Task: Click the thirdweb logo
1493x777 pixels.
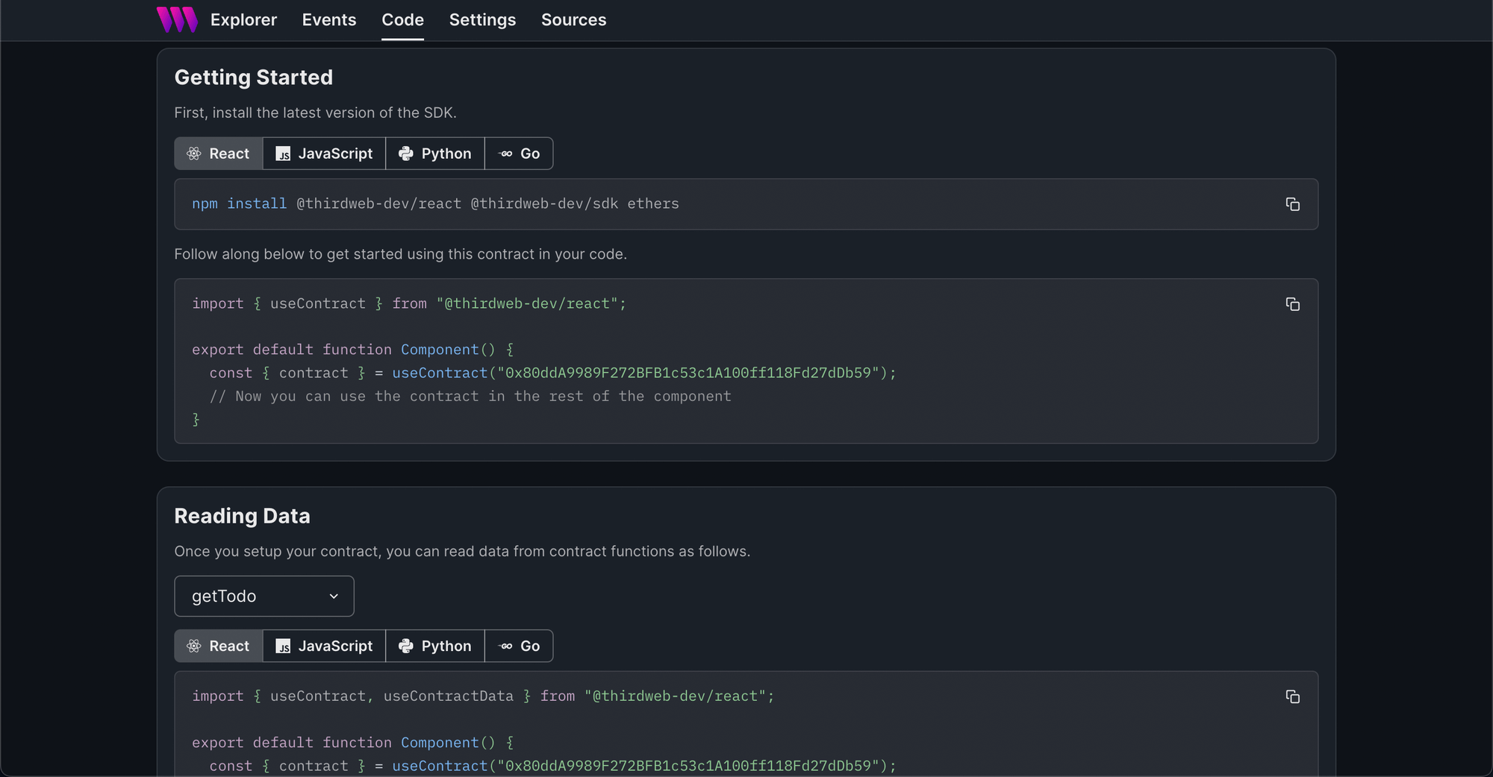Action: [176, 19]
